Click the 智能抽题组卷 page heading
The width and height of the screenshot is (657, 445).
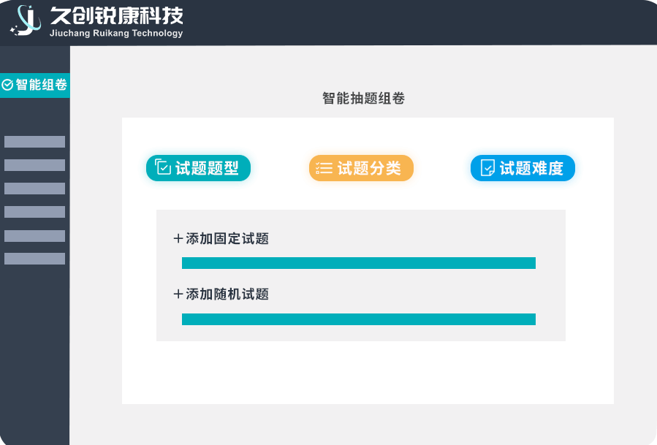point(363,99)
